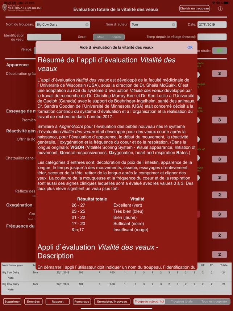Image resolution: width=233 pixels, height=311 pixels.
Task: Switch to Troupeau totale tab
Action: click(x=182, y=302)
